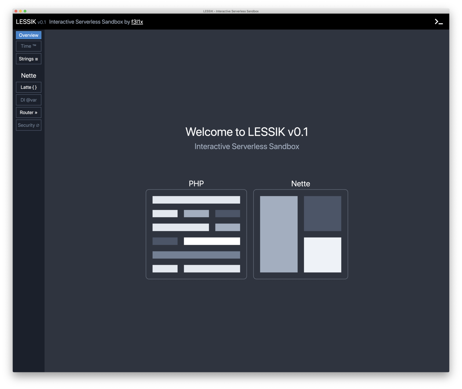Click the Nette sidebar section heading
The height and width of the screenshot is (389, 462).
point(29,75)
